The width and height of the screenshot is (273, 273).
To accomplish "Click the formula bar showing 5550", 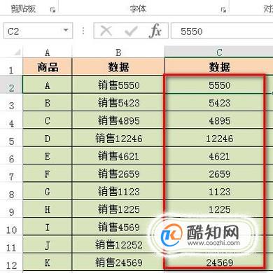I will 222,31.
